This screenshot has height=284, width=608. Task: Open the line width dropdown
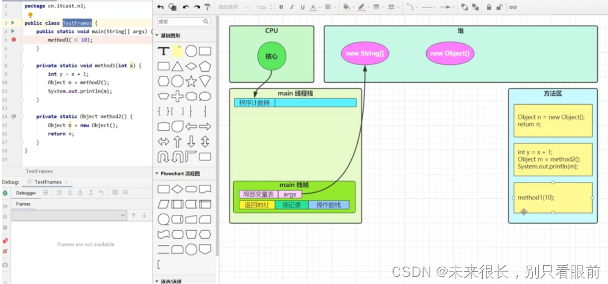point(378,7)
